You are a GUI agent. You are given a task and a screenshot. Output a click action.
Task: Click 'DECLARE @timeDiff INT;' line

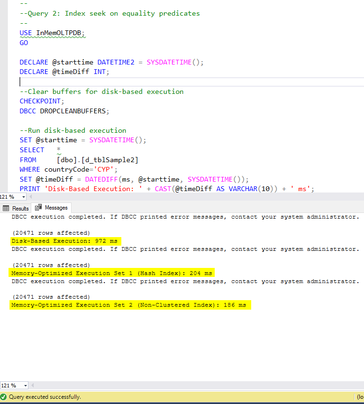(64, 72)
